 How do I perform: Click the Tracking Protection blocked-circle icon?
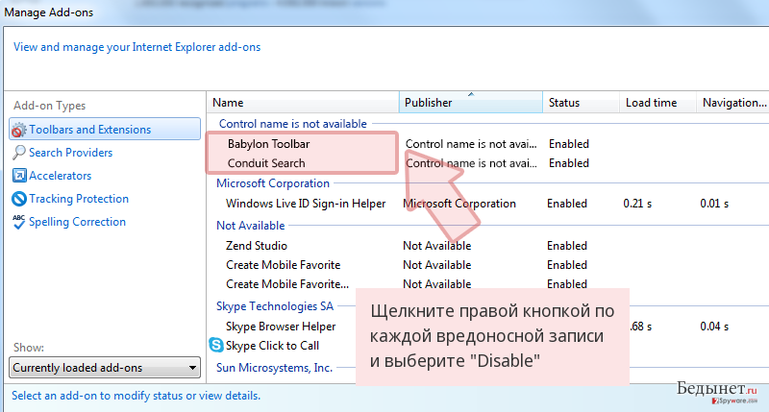tap(18, 199)
